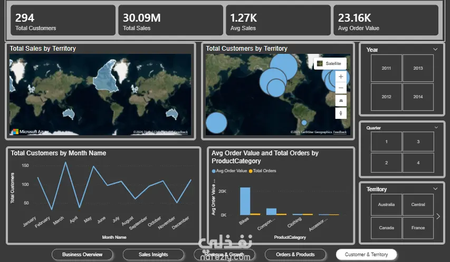This screenshot has height=262, width=450.
Task: Click the large bubble at bottom-left of customers map
Action: tap(216, 123)
